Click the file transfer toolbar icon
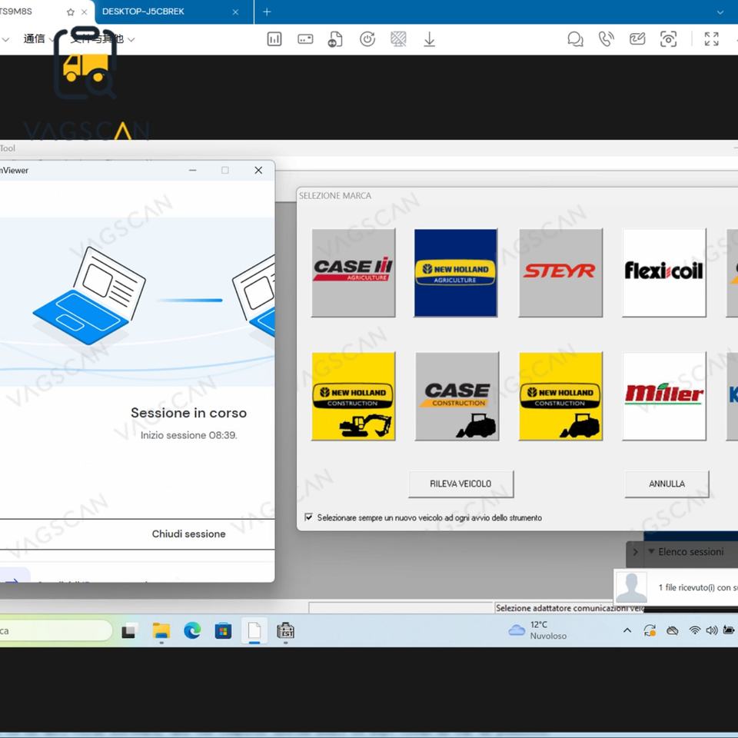The height and width of the screenshot is (738, 738). point(335,39)
